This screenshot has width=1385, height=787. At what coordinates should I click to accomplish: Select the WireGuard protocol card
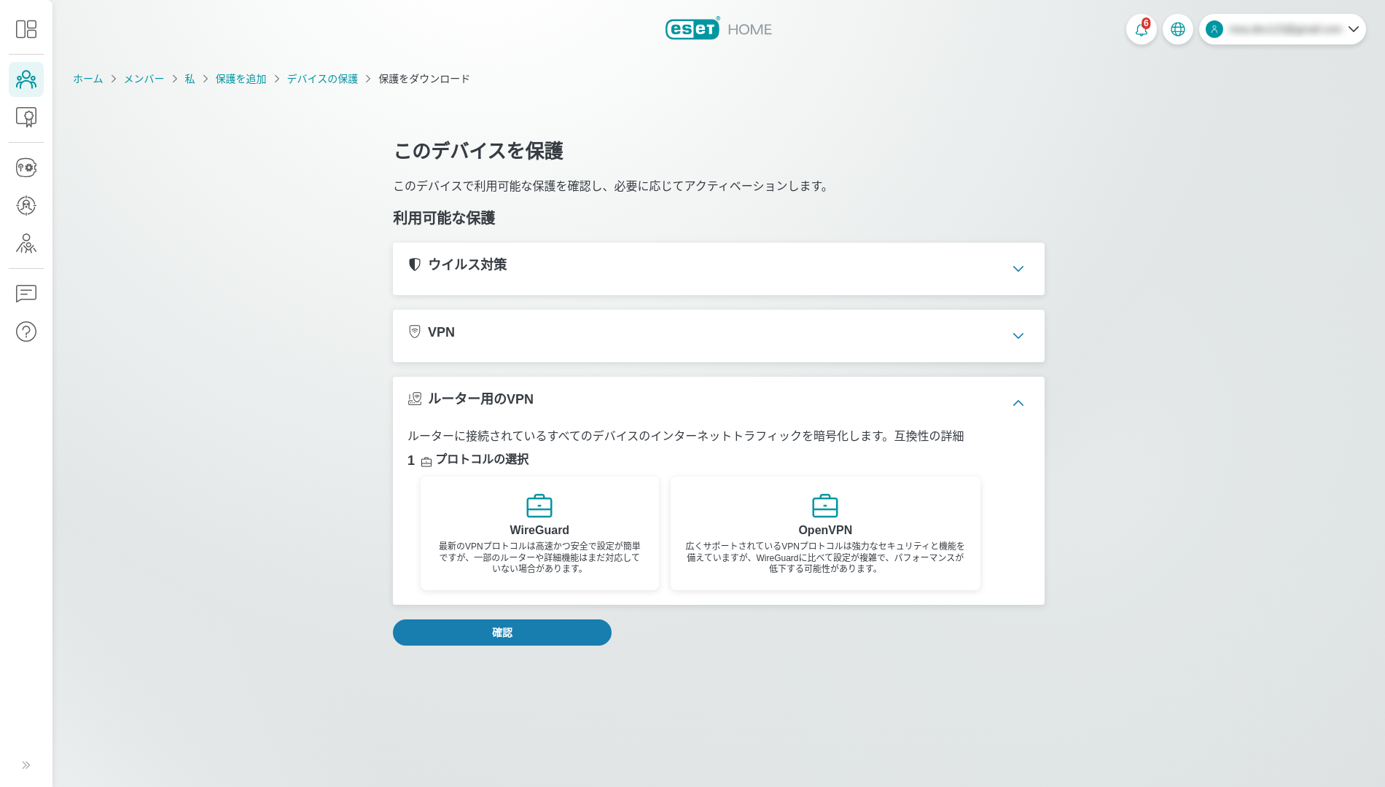tap(539, 533)
